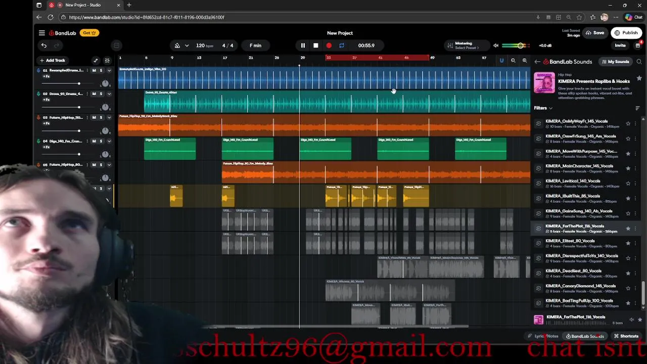
Task: Click the Get membership button
Action: (x=89, y=33)
